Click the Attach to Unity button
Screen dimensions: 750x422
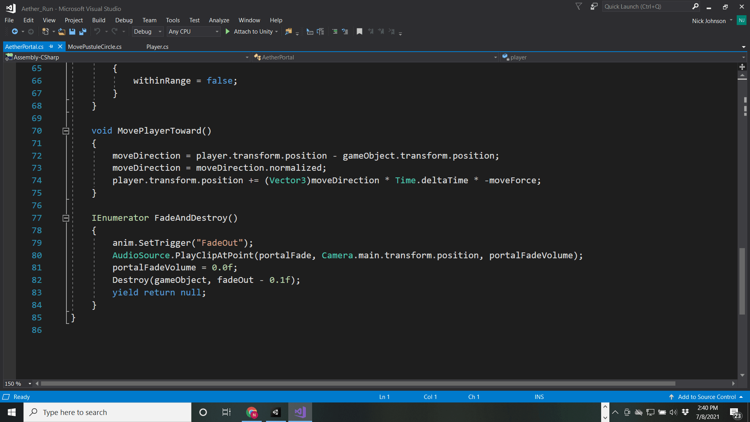[x=250, y=32]
